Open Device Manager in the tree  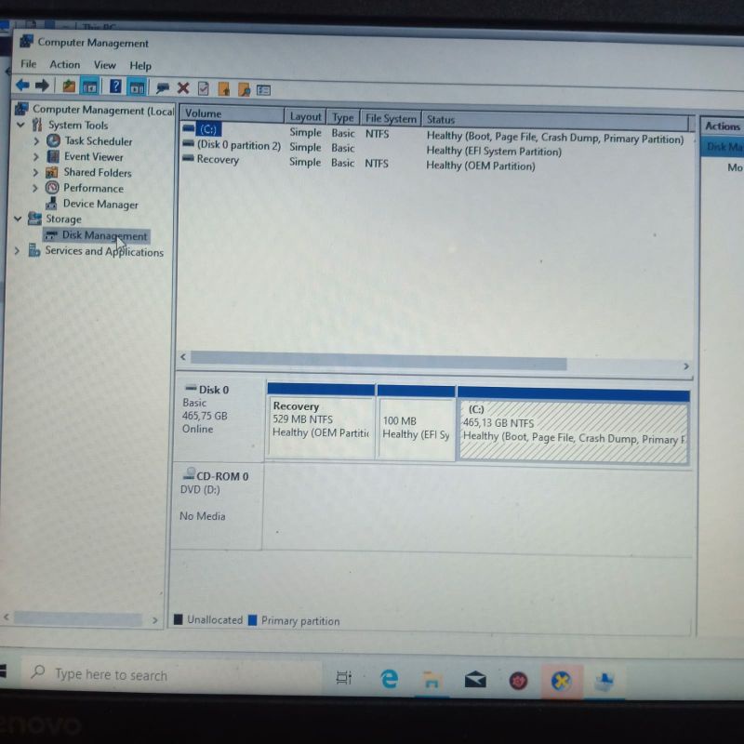(x=100, y=205)
